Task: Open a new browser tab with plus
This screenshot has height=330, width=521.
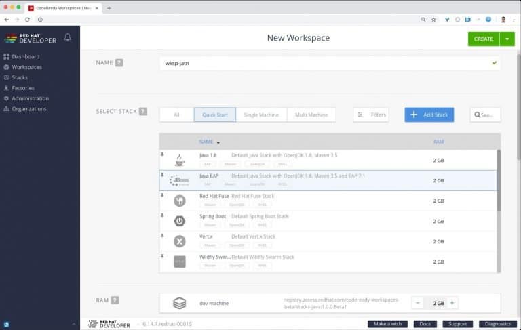Action: 109,8
